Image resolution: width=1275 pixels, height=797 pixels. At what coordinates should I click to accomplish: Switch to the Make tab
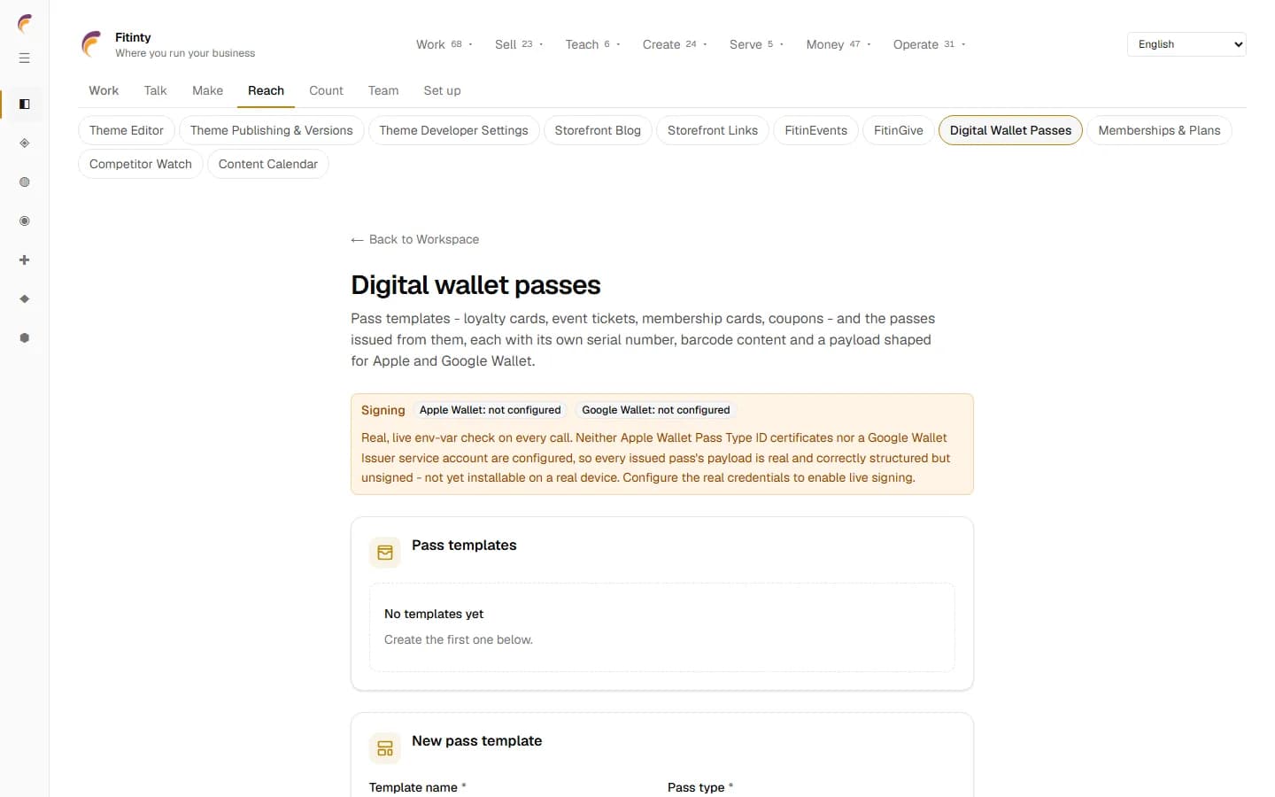pos(207,90)
